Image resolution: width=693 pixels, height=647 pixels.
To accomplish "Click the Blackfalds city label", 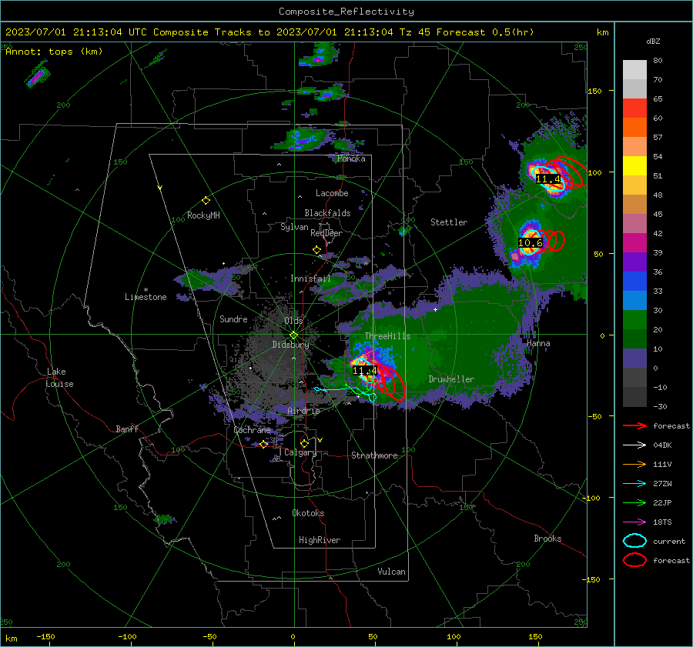I will point(327,213).
